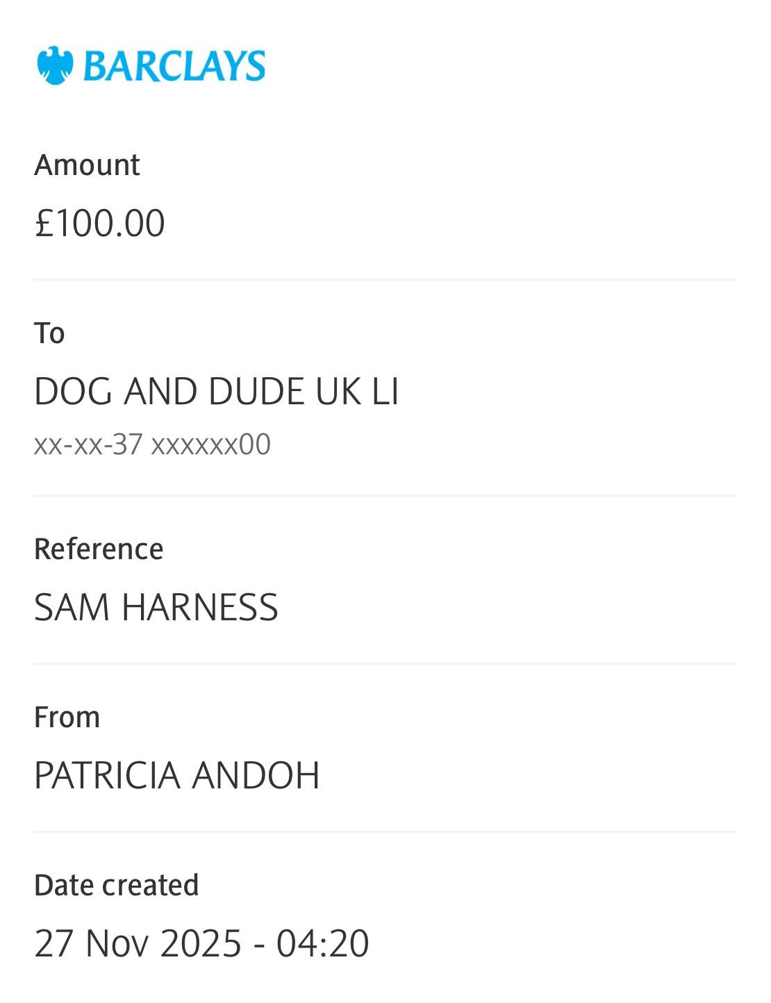The image size is (771, 1003).
Task: Click the divider below the payee account details
Action: click(x=385, y=496)
